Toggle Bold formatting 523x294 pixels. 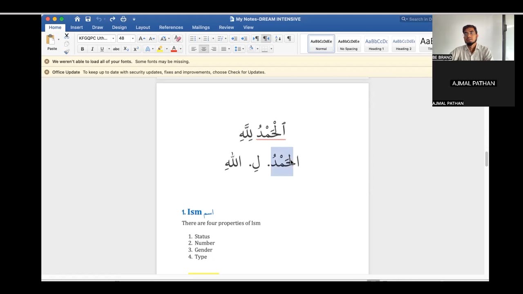[x=82, y=49]
